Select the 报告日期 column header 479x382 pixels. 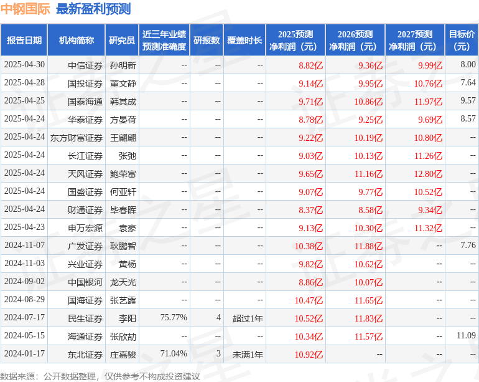[24, 40]
